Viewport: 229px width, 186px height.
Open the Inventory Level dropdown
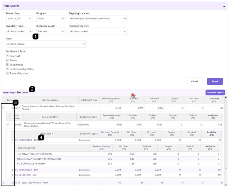point(51,31)
